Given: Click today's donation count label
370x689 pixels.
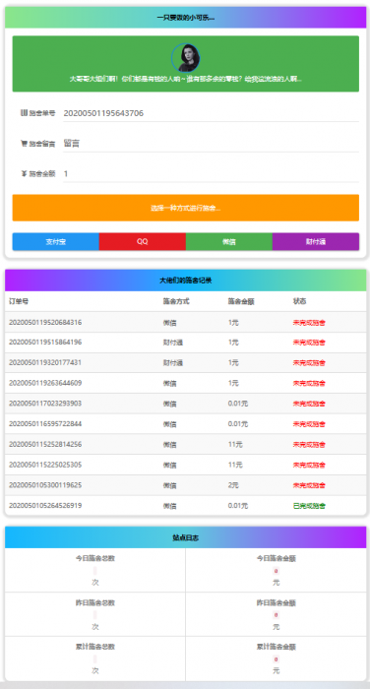Looking at the screenshot, I should 95,559.
